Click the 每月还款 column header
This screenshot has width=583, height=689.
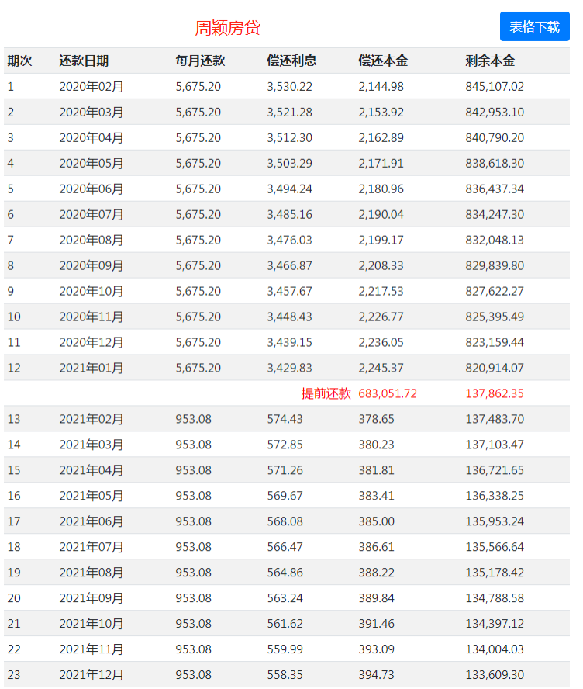coord(200,61)
